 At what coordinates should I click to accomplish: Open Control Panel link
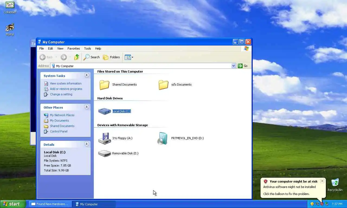pyautogui.click(x=59, y=131)
